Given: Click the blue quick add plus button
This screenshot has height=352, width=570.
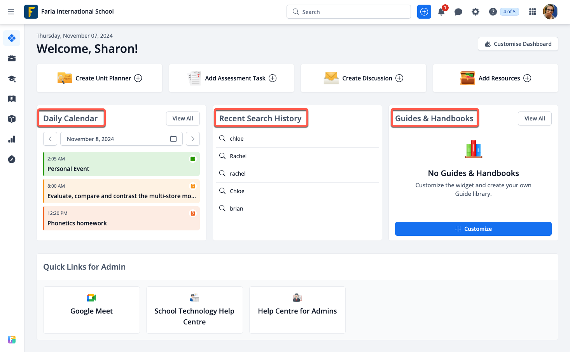Looking at the screenshot, I should 424,12.
